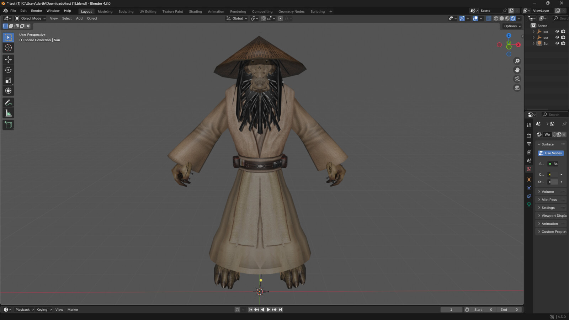Screen dimensions: 569x320
Task: Open Global transform orientation dropdown
Action: [237, 18]
